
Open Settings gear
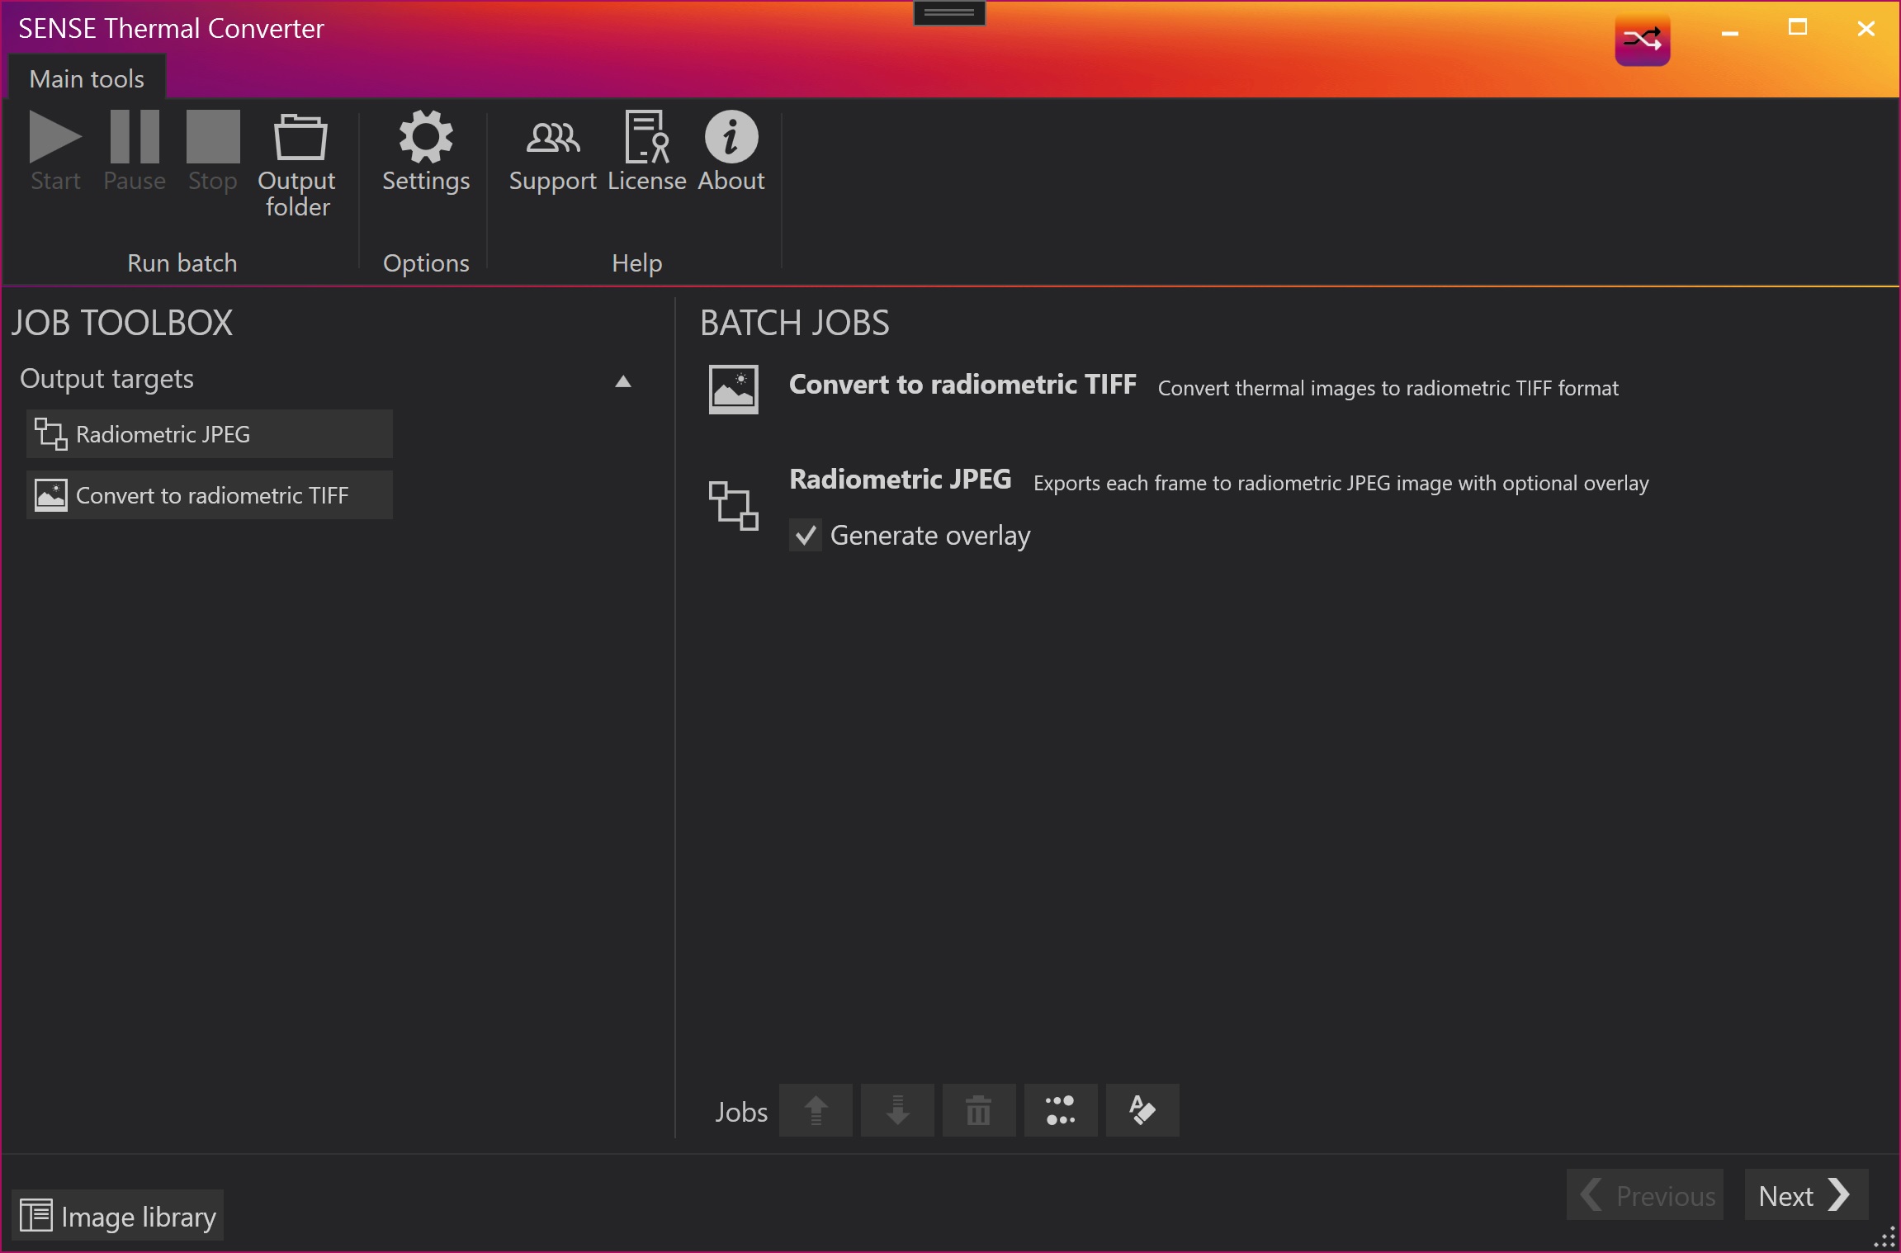pos(426,152)
